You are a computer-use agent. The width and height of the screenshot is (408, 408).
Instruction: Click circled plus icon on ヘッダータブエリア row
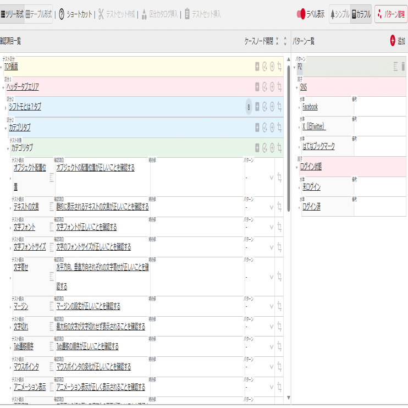[x=272, y=87]
